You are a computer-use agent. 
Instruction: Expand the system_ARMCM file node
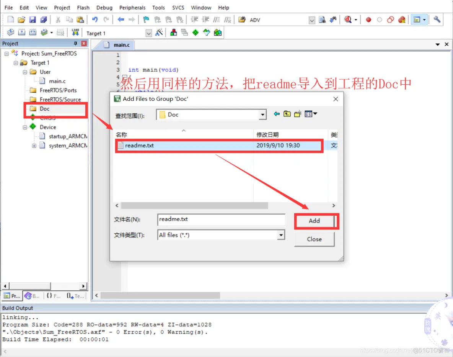(34, 146)
